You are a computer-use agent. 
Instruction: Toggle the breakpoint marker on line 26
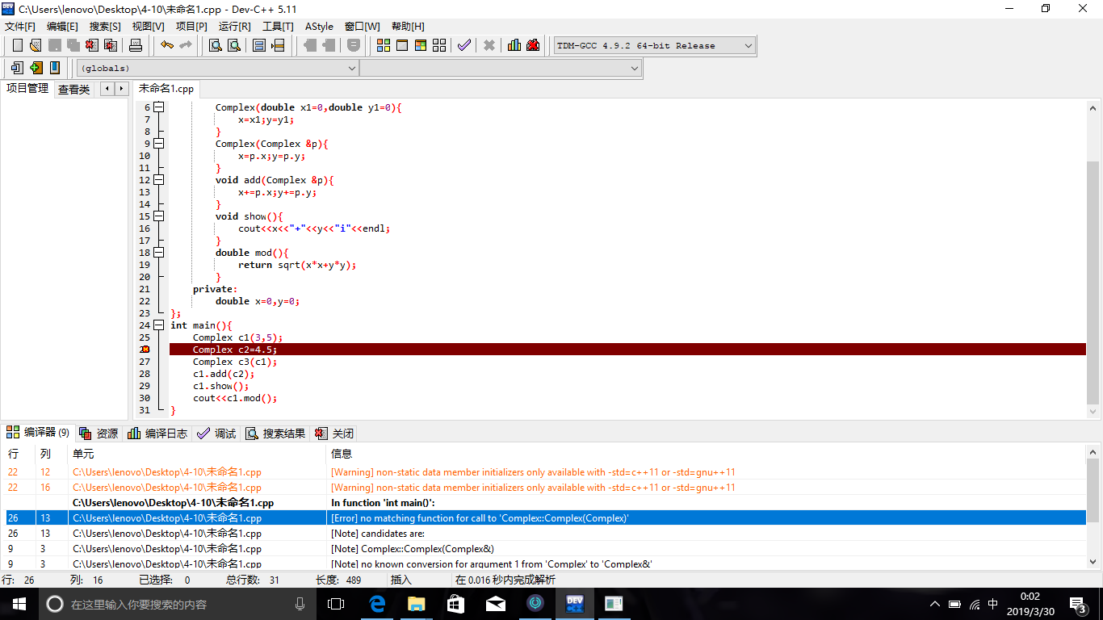pyautogui.click(x=145, y=350)
